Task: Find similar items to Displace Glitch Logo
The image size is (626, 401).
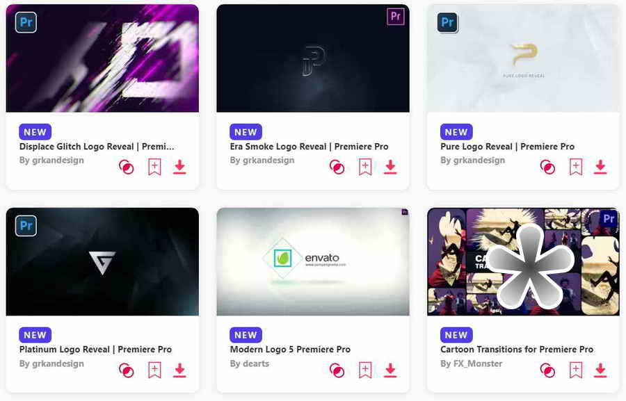Action: click(127, 167)
